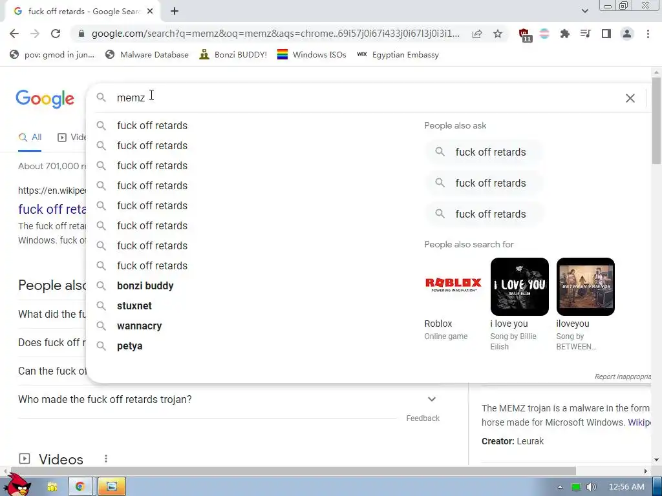The height and width of the screenshot is (496, 662).
Task: Click into the 'memz' search field
Action: pos(367,98)
